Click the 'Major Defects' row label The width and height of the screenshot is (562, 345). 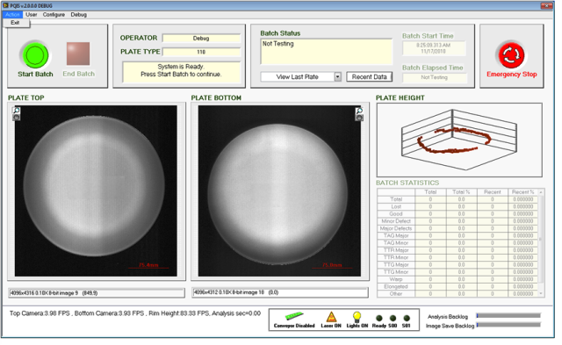396,228
